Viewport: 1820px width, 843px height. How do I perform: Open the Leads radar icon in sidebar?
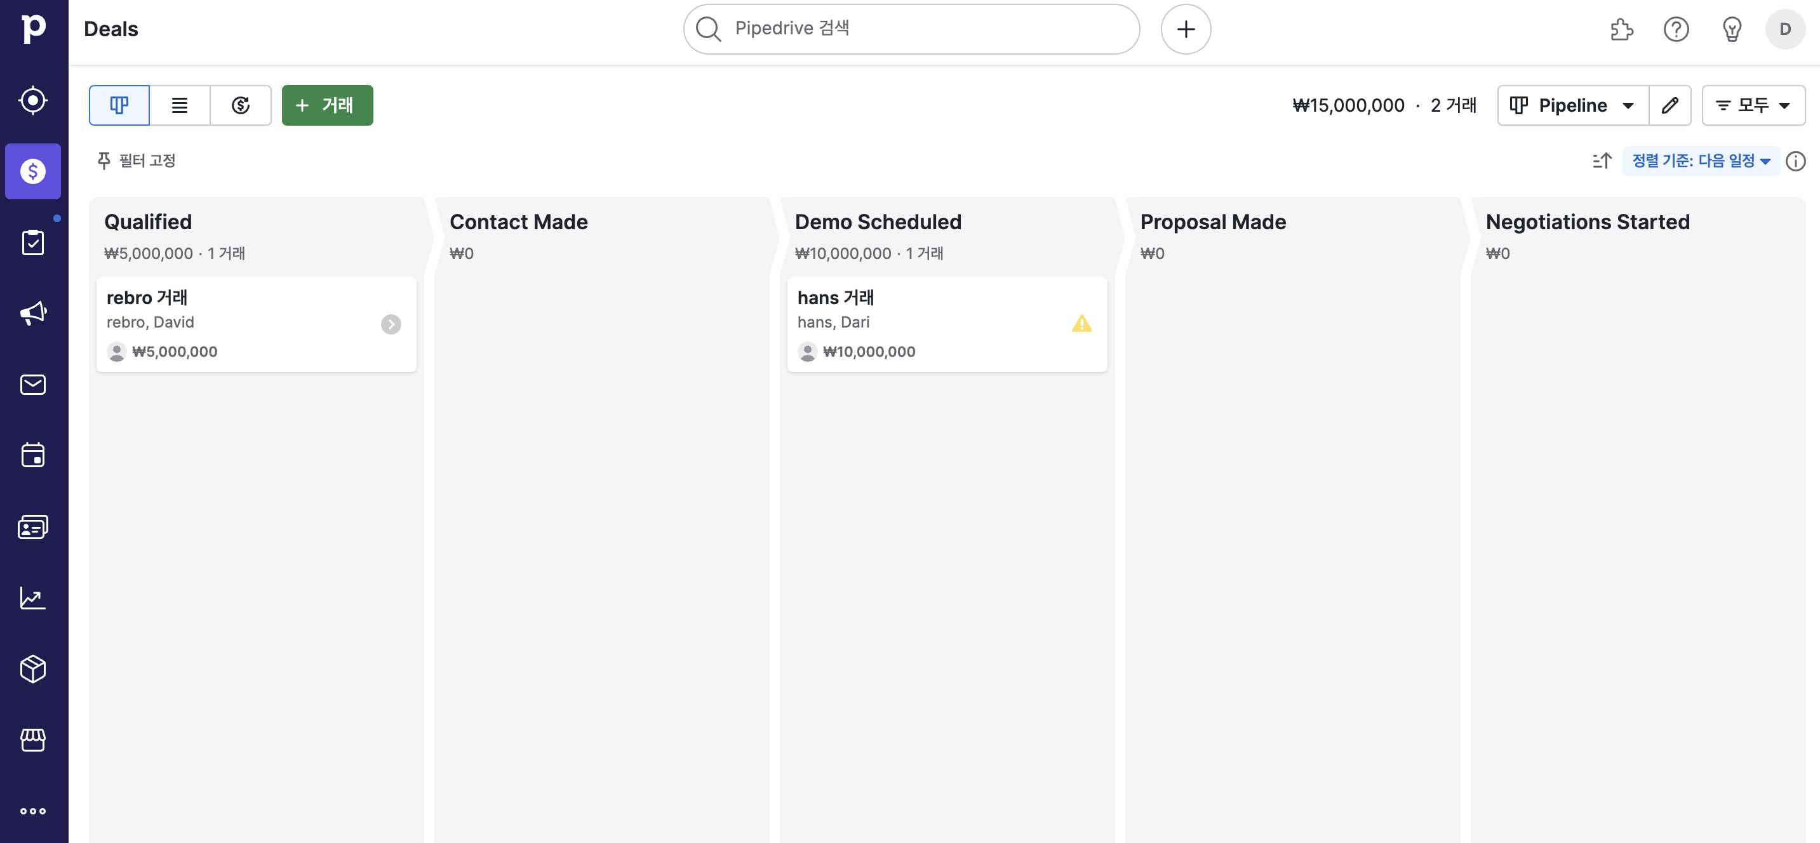[x=32, y=100]
